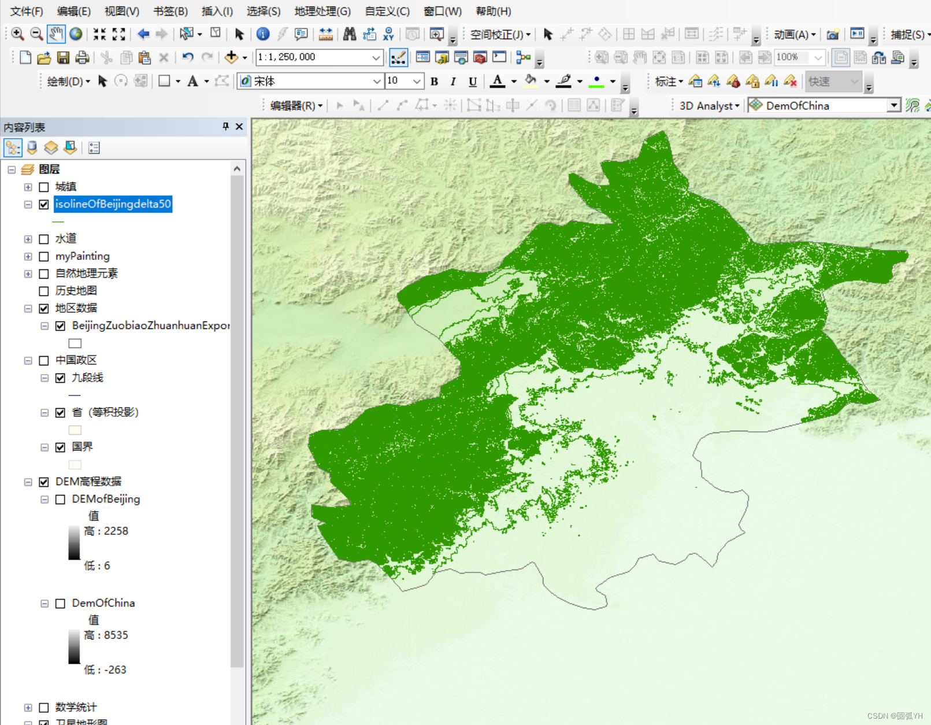Image resolution: width=931 pixels, height=725 pixels.
Task: Check the 水道 layer checkbox
Action: [44, 239]
